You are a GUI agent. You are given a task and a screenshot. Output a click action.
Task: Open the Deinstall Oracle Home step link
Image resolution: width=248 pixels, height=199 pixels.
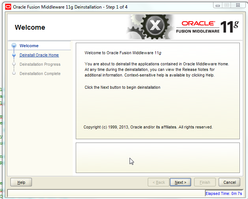[x=39, y=55]
